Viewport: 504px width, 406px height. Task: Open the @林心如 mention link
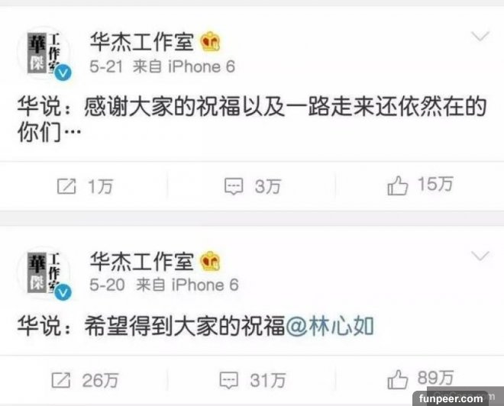point(329,327)
